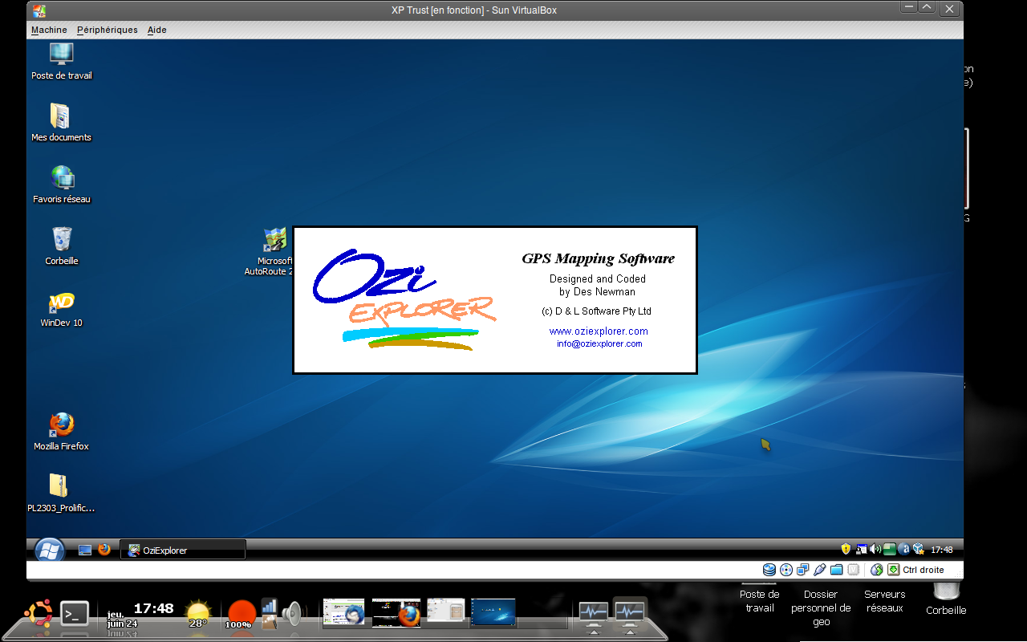The height and width of the screenshot is (642, 1027).
Task: Select the Corbeille icon in the XP desktop
Action: [x=62, y=240]
